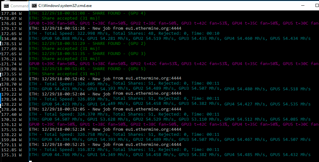
Task: Click the GPU0 44.766 Mh/s line
Action: (170, 155)
